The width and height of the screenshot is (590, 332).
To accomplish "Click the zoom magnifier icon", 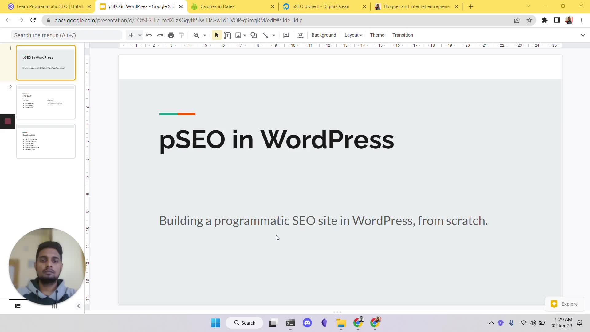I will pyautogui.click(x=196, y=35).
